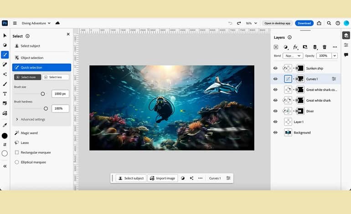Adjust the Brush hardness slider handle

click(46, 108)
